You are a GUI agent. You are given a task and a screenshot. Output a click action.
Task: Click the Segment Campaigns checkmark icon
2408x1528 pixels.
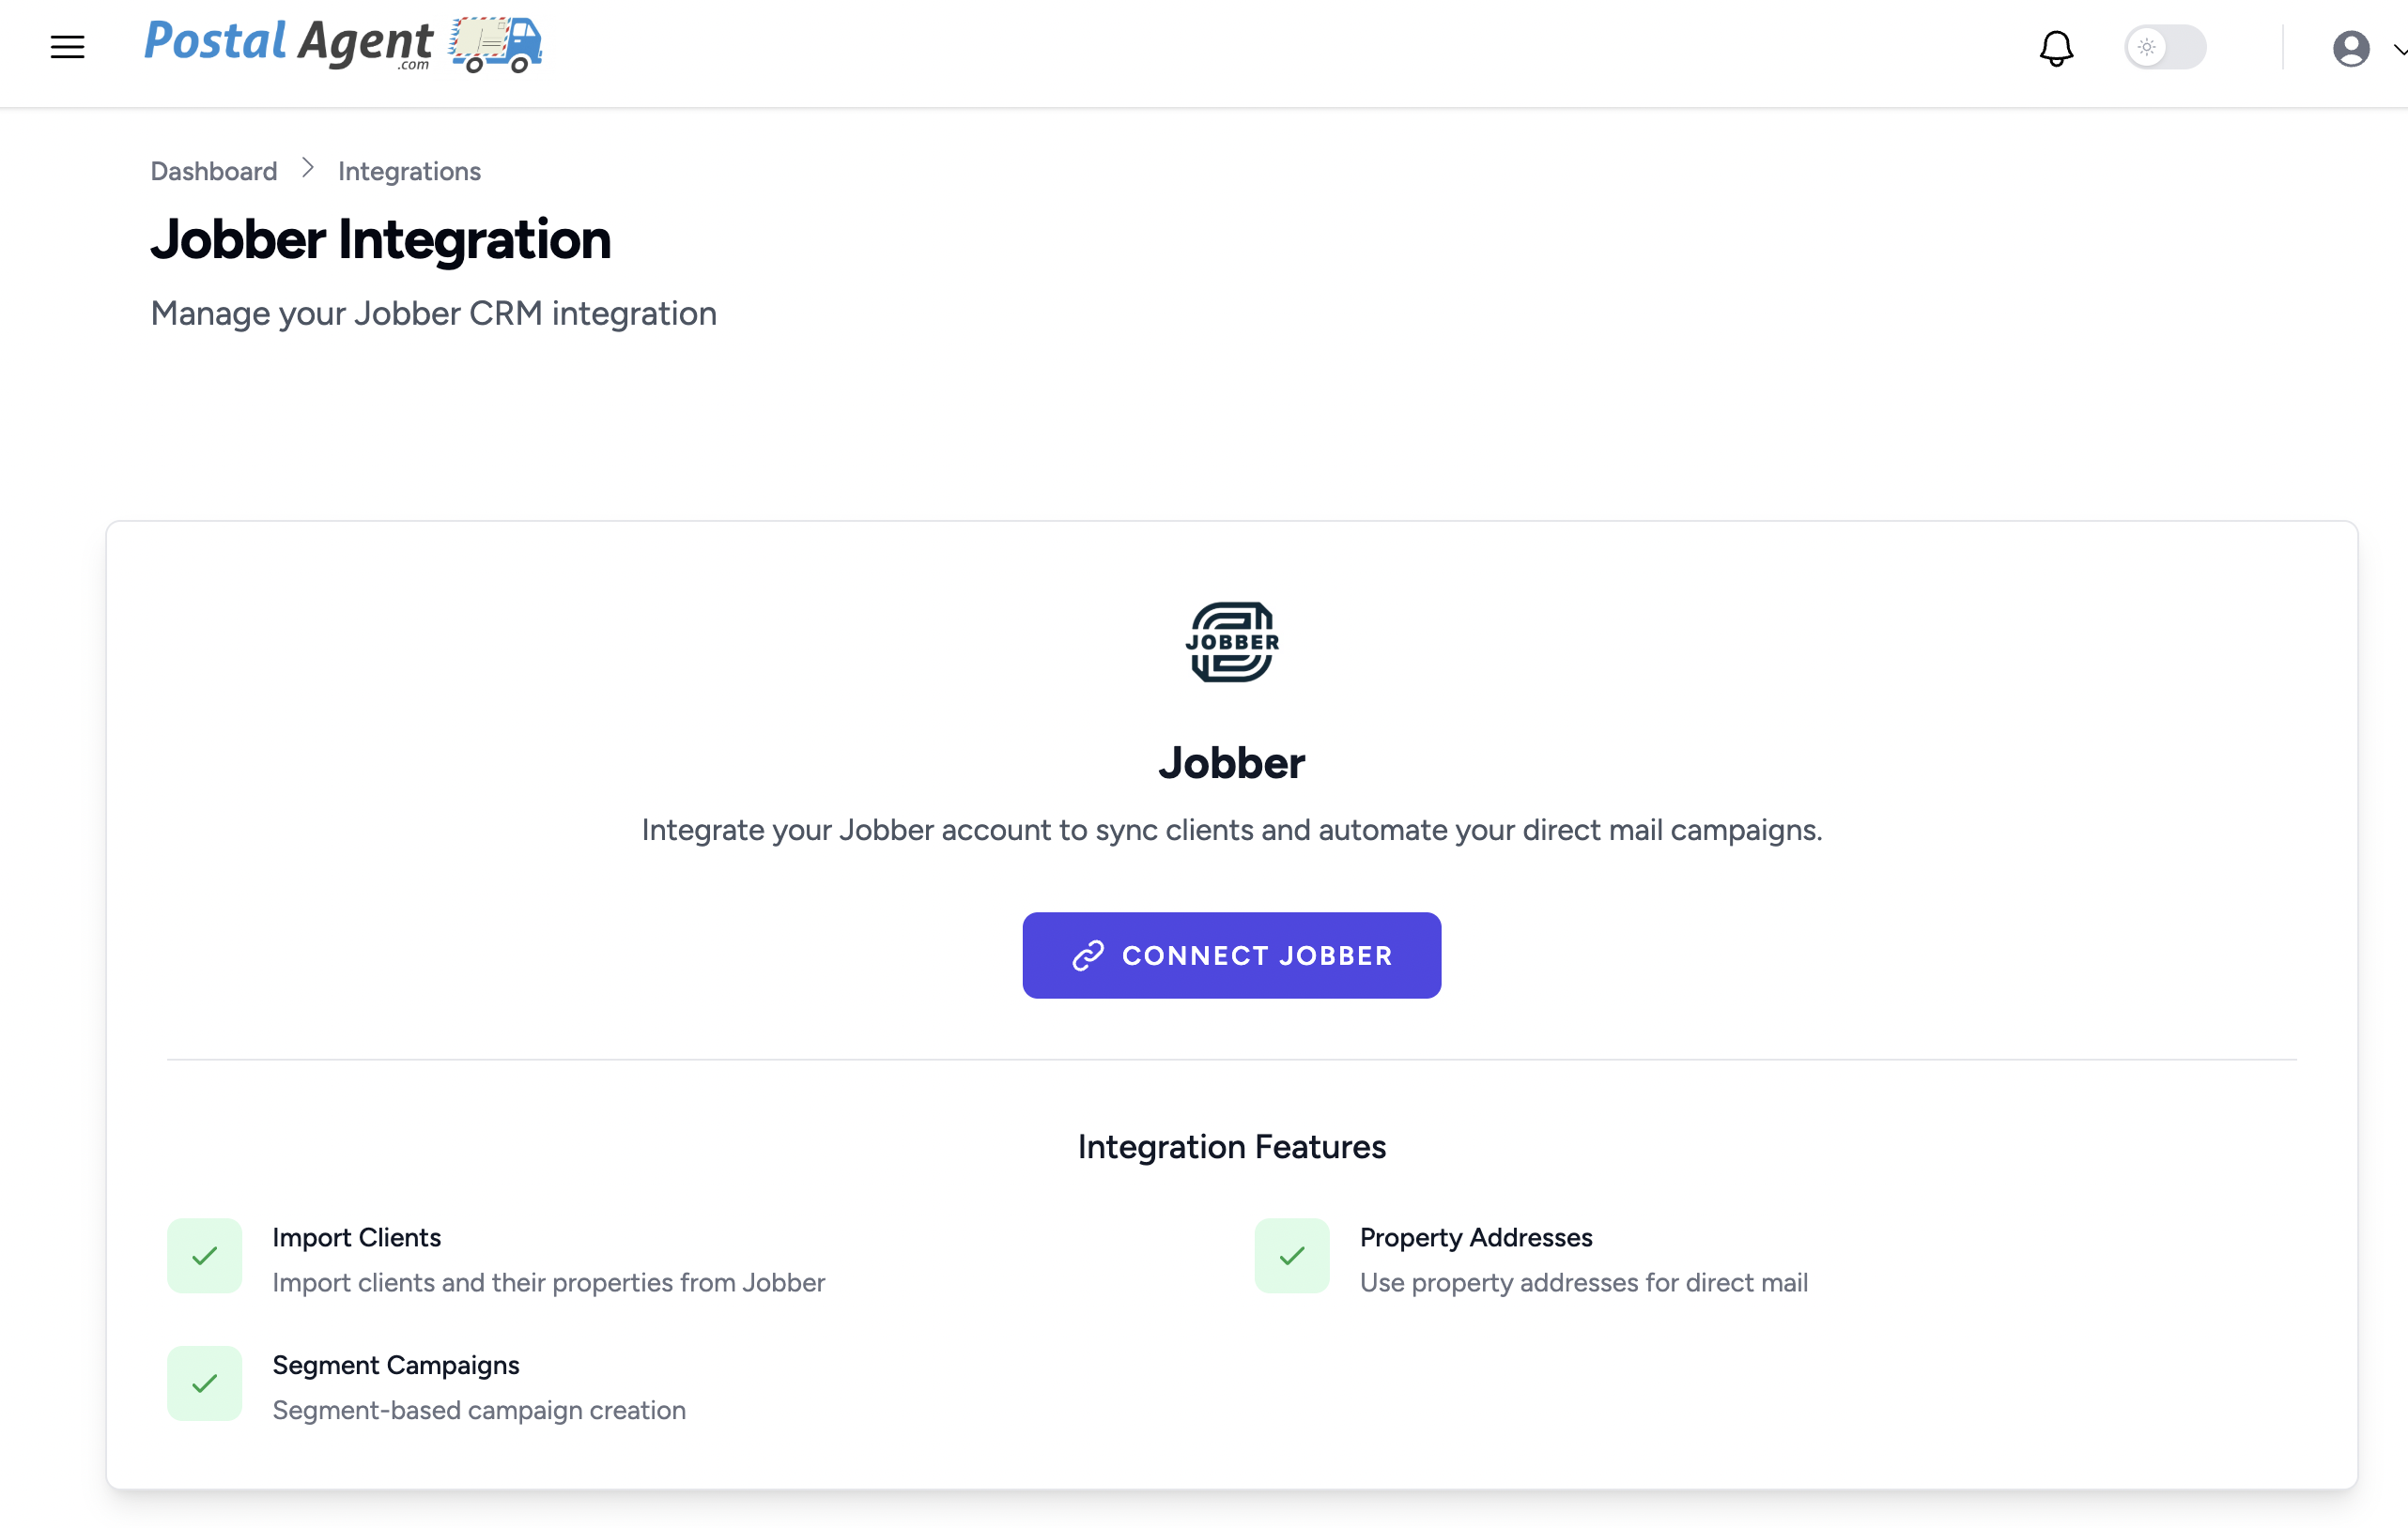click(x=204, y=1383)
